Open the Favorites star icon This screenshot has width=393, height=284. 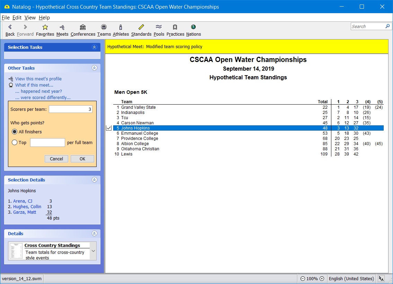[45, 27]
